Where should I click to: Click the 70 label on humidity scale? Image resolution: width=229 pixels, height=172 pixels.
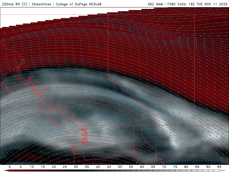click(x=164, y=167)
